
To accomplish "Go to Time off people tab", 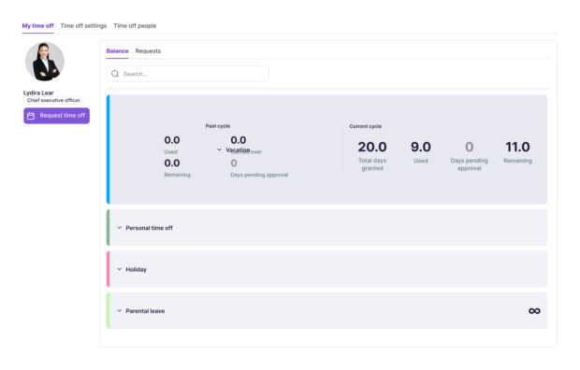I will coord(135,26).
